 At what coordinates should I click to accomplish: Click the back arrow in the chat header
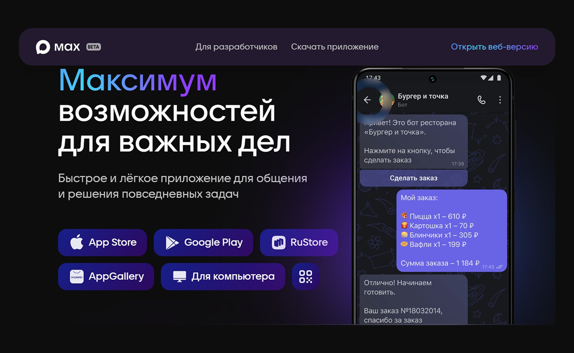click(x=367, y=100)
